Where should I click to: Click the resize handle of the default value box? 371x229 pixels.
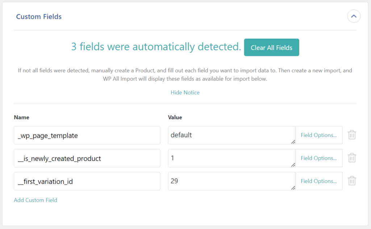click(293, 142)
